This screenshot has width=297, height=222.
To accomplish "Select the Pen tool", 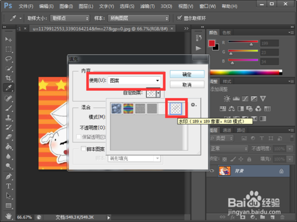I will [x=8, y=176].
